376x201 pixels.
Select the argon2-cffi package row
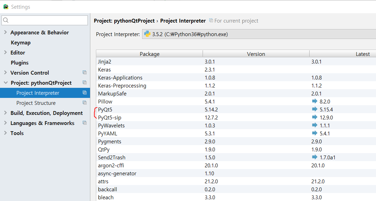pos(236,165)
